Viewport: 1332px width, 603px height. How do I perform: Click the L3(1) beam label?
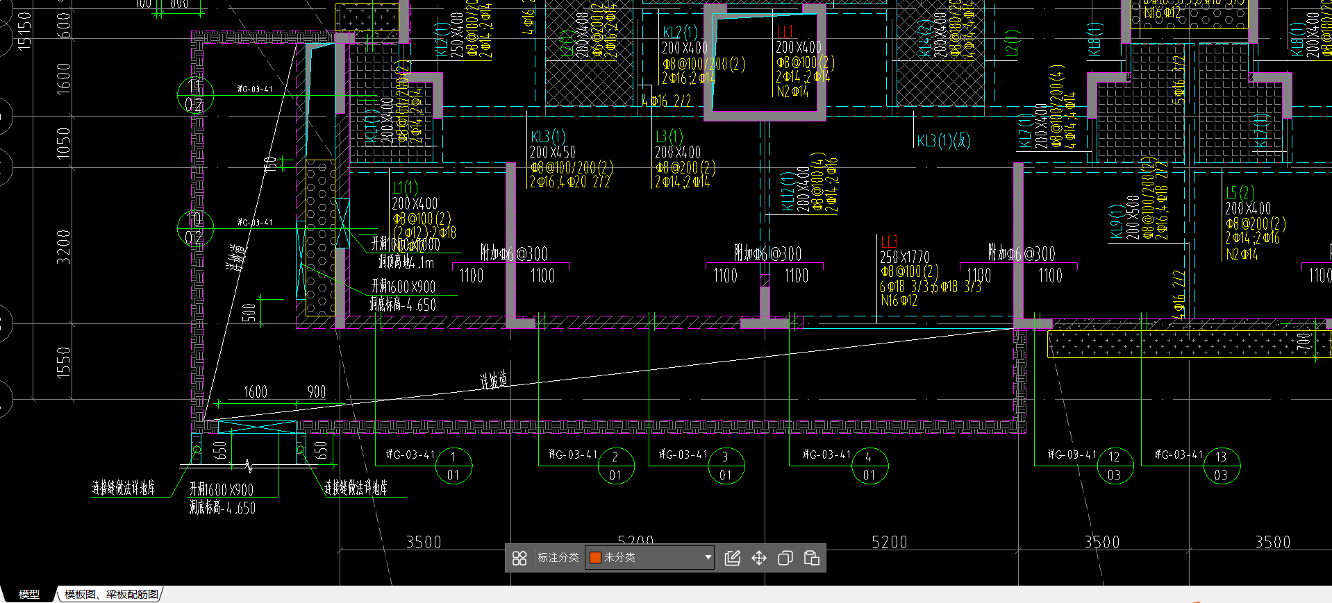(669, 137)
